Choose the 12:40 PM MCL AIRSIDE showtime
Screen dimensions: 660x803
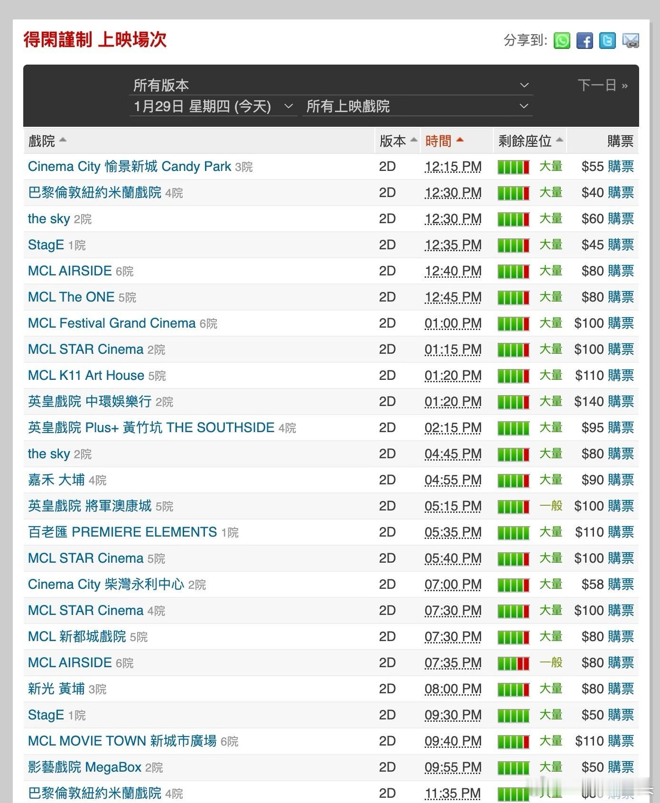click(453, 271)
